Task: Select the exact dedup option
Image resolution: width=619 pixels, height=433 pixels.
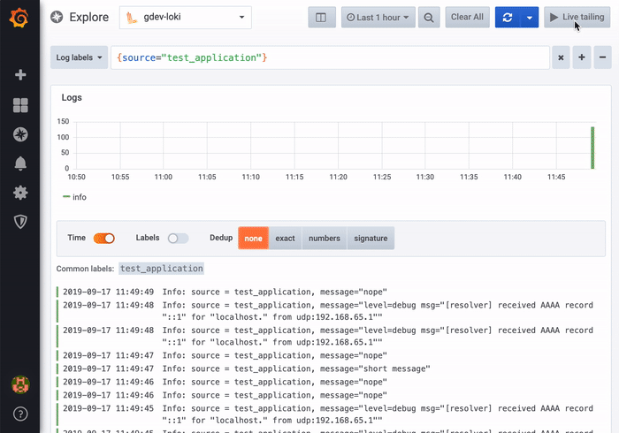Action: [x=285, y=238]
